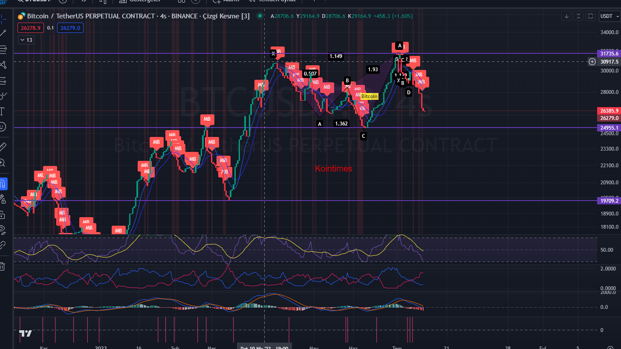Click the spread value 0.1

tap(50, 28)
